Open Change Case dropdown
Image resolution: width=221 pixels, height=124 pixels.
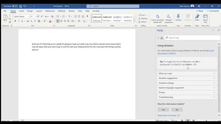tap(47, 17)
